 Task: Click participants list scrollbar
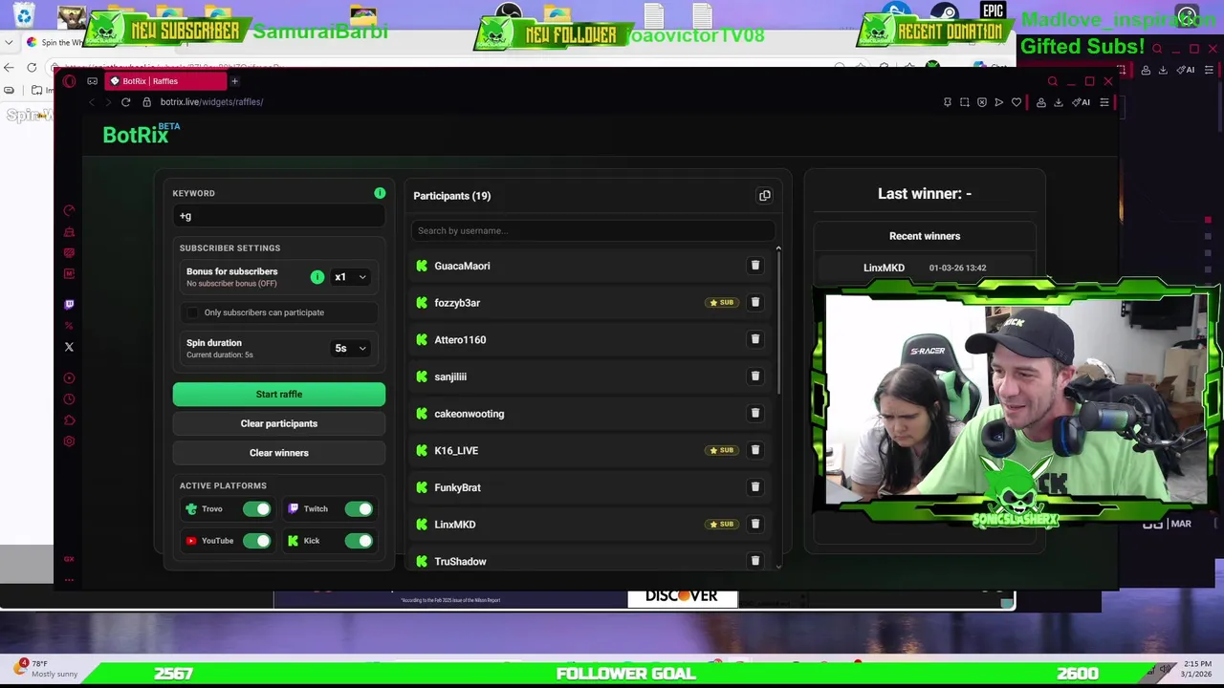coord(778,320)
